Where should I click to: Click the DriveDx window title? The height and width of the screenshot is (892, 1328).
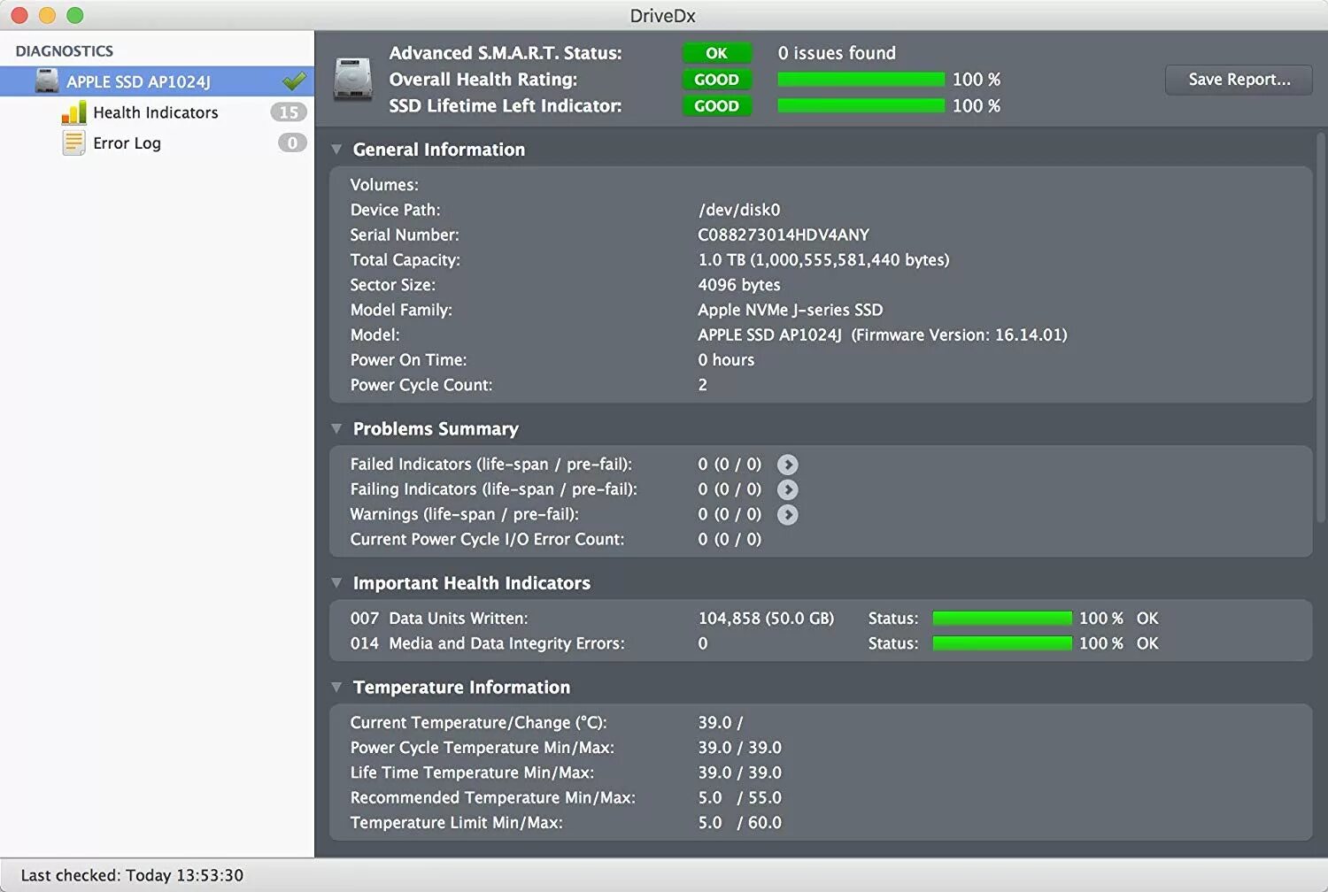tap(662, 15)
